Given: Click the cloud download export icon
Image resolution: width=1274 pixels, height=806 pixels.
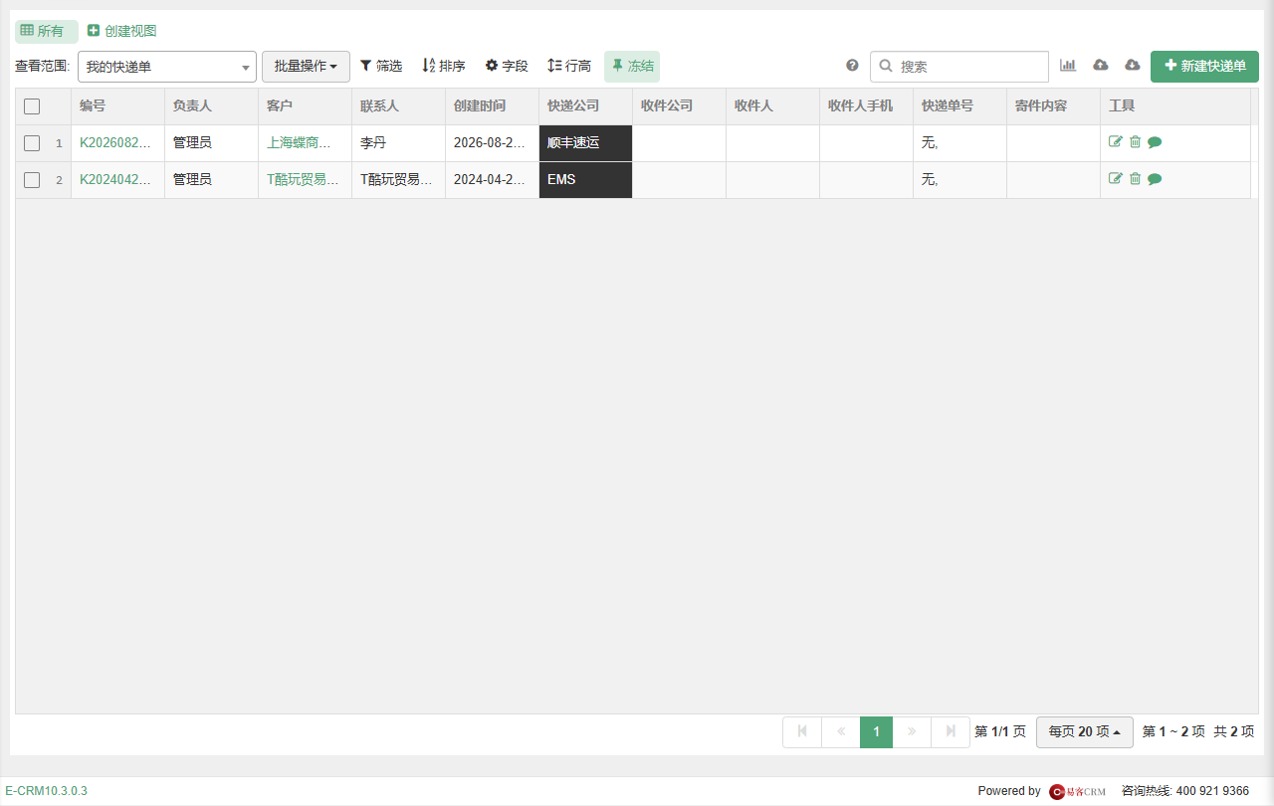Looking at the screenshot, I should click(1133, 66).
